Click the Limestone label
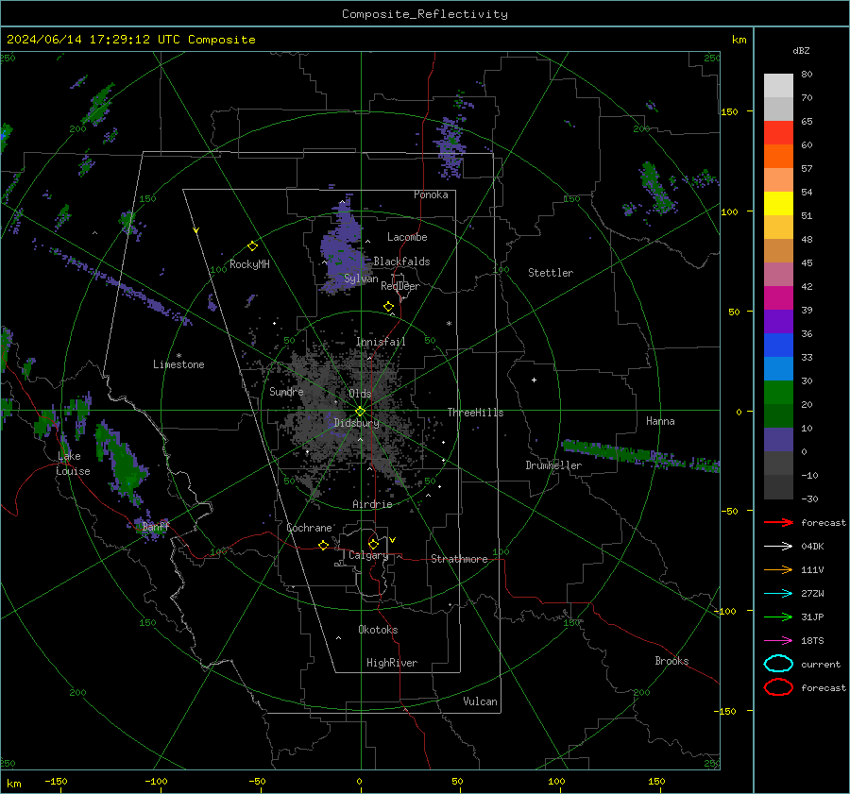Screen dimensions: 850x794 [x=178, y=364]
